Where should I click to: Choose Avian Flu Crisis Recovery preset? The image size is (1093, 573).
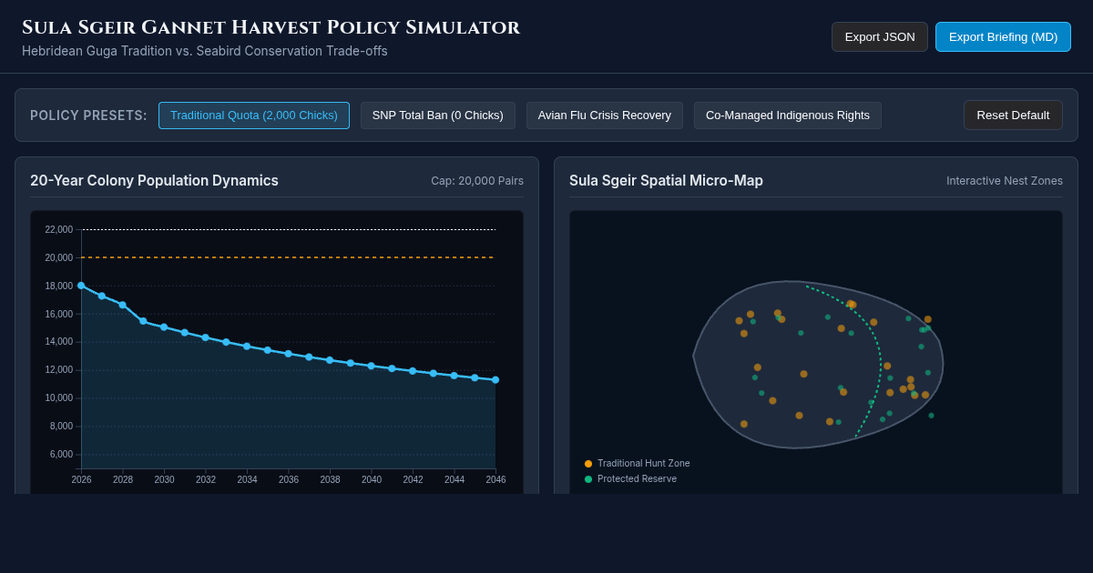click(x=605, y=116)
